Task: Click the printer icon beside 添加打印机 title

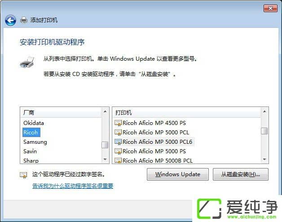Action: pos(23,20)
